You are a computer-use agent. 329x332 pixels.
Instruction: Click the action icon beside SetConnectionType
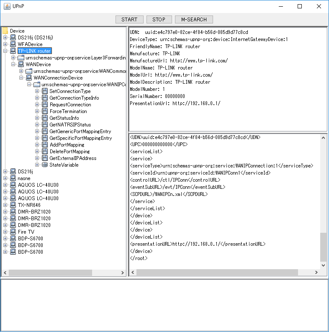[45, 91]
